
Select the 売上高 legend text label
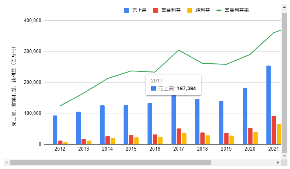(139, 10)
